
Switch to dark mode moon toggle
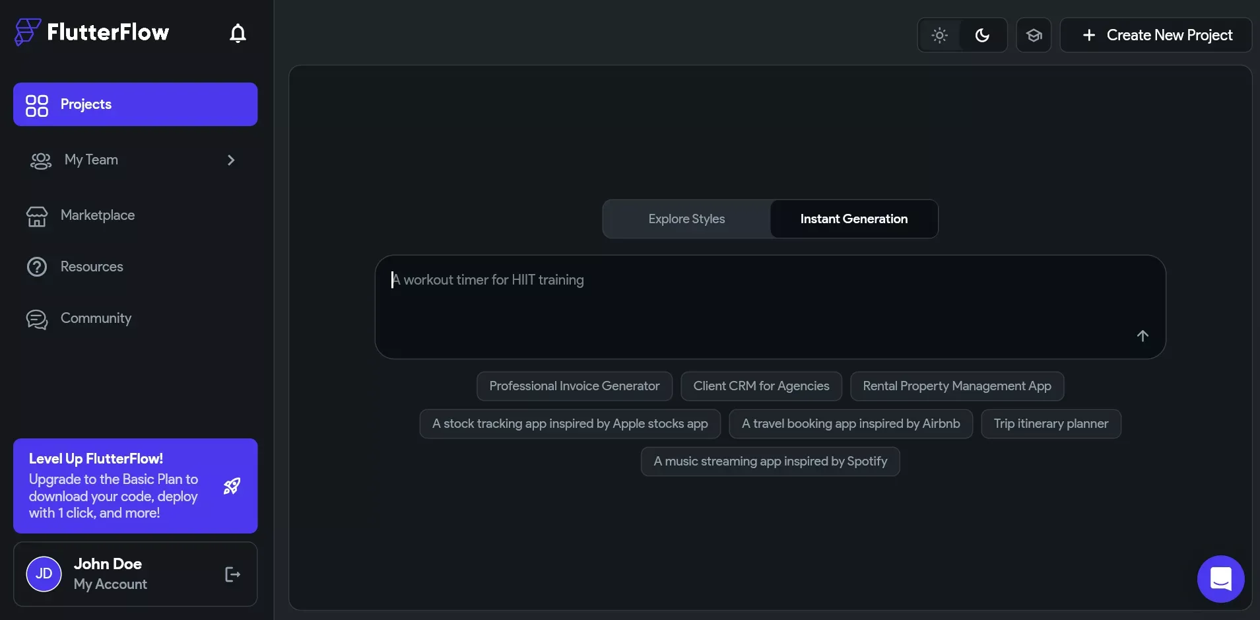(983, 35)
